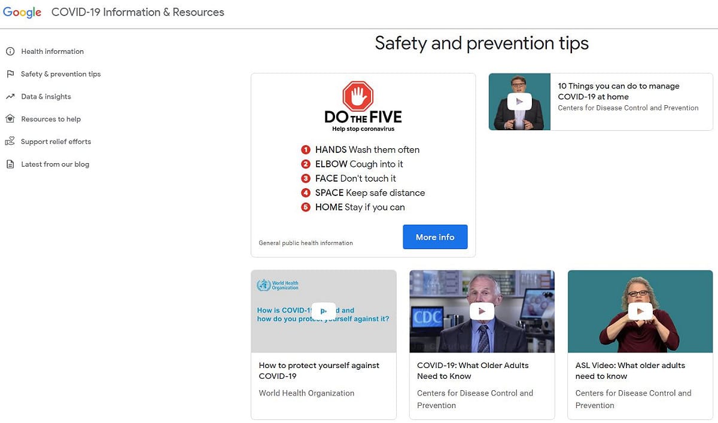Click the Data & insights trend icon

click(10, 97)
